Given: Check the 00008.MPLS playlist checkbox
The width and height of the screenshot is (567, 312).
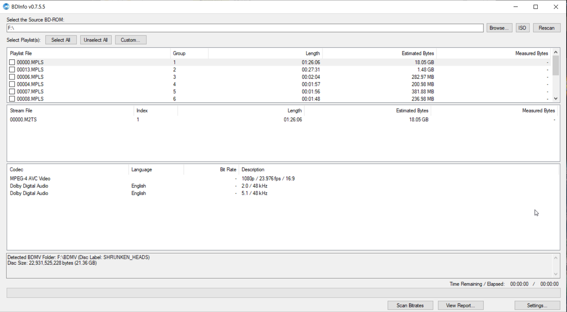Looking at the screenshot, I should (12, 99).
